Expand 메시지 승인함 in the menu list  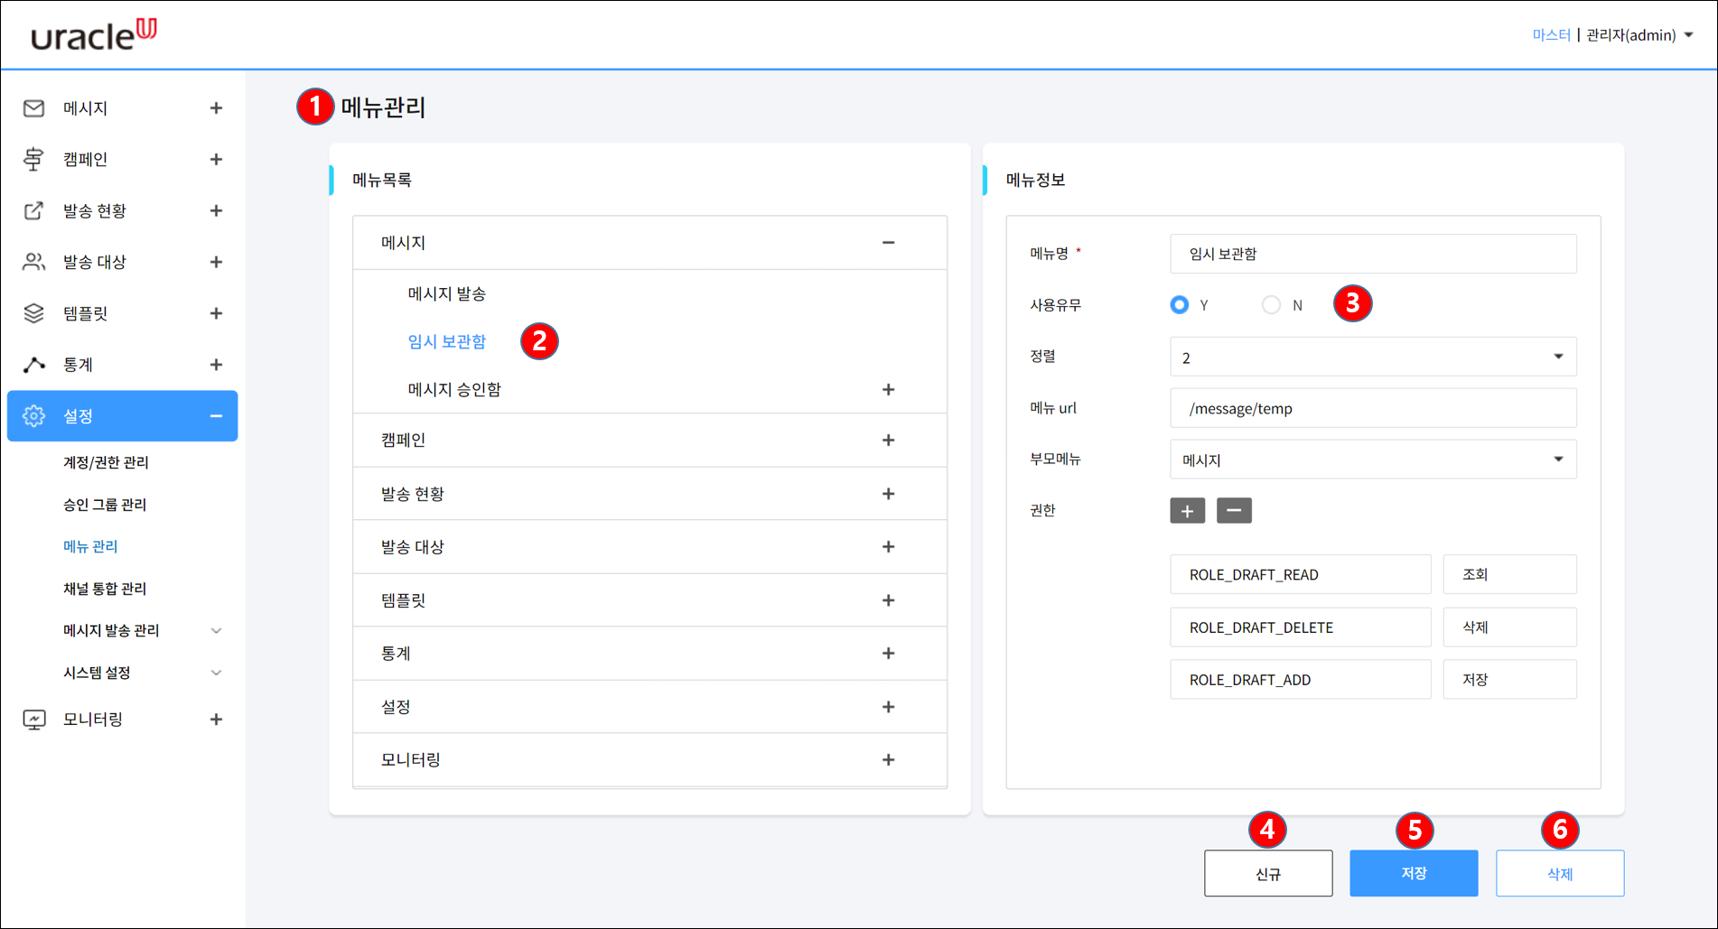[888, 389]
